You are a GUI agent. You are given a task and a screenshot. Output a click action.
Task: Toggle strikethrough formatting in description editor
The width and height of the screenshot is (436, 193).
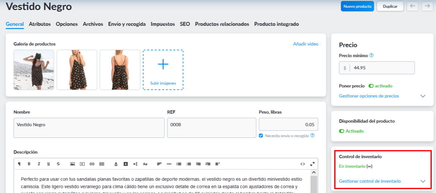tap(58, 164)
